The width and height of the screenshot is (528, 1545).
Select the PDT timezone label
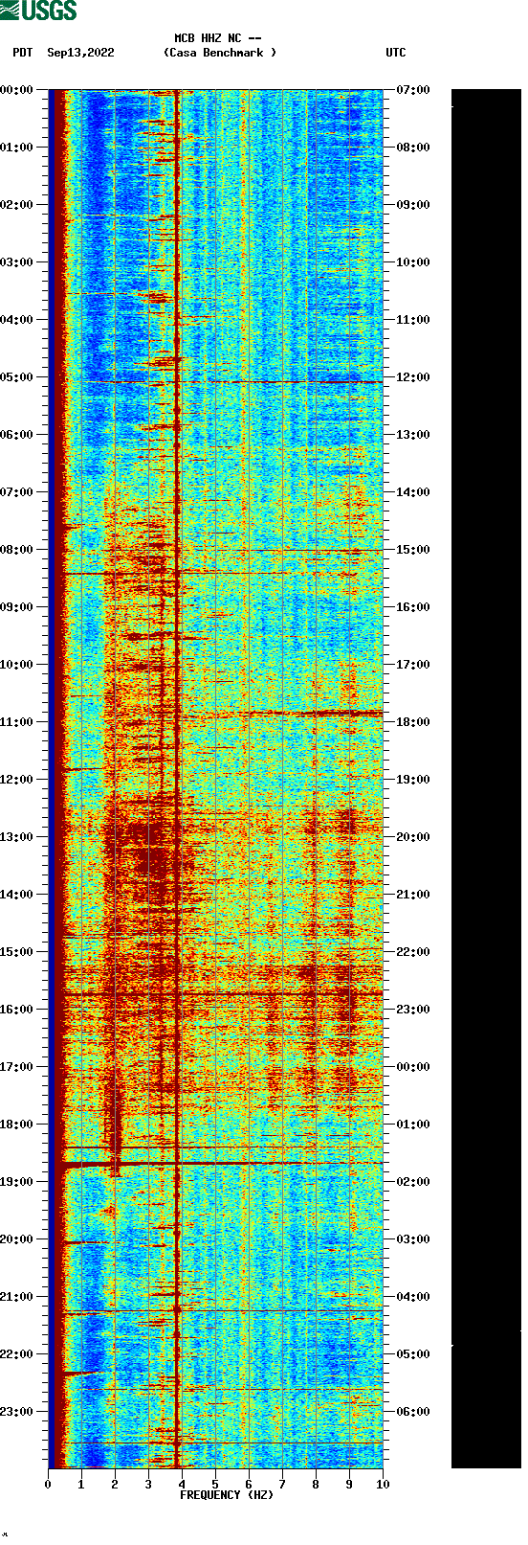coord(23,53)
